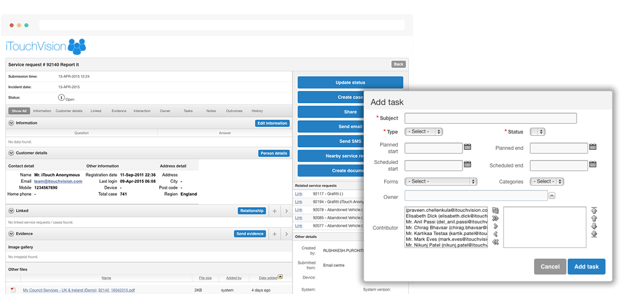
Task: Open Scheduled end calendar picker
Action: pos(593,164)
